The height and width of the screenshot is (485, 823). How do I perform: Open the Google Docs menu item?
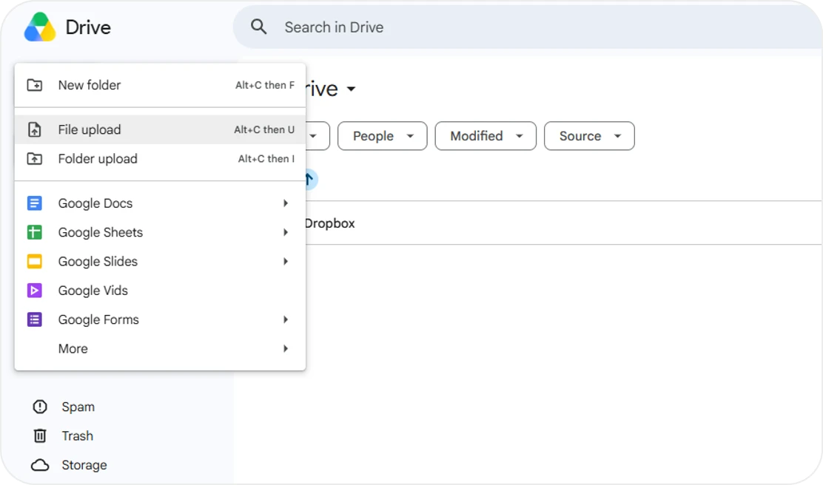click(160, 203)
